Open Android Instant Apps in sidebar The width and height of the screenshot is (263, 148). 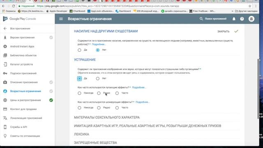coord(22,46)
